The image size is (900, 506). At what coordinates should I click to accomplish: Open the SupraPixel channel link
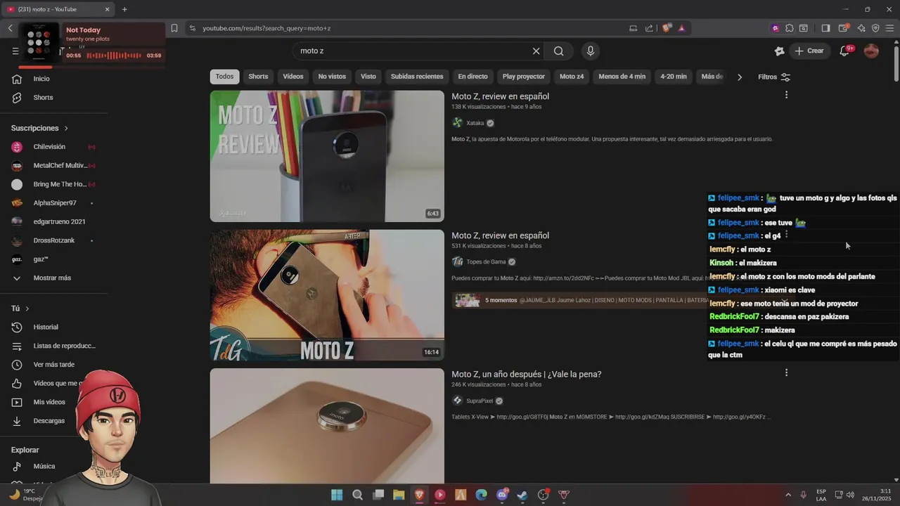pos(480,401)
